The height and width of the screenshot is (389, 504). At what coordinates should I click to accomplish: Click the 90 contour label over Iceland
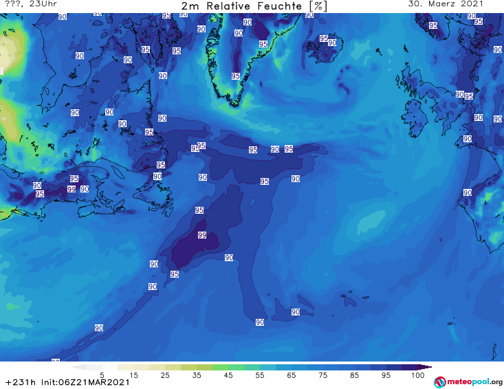tap(332, 43)
